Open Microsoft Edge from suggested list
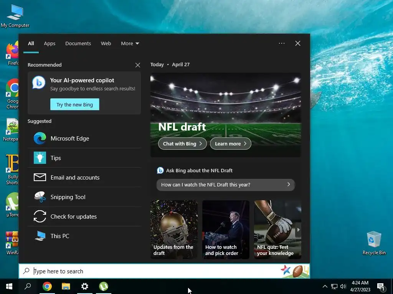Viewport: 393px width, 294px height. pos(84,138)
